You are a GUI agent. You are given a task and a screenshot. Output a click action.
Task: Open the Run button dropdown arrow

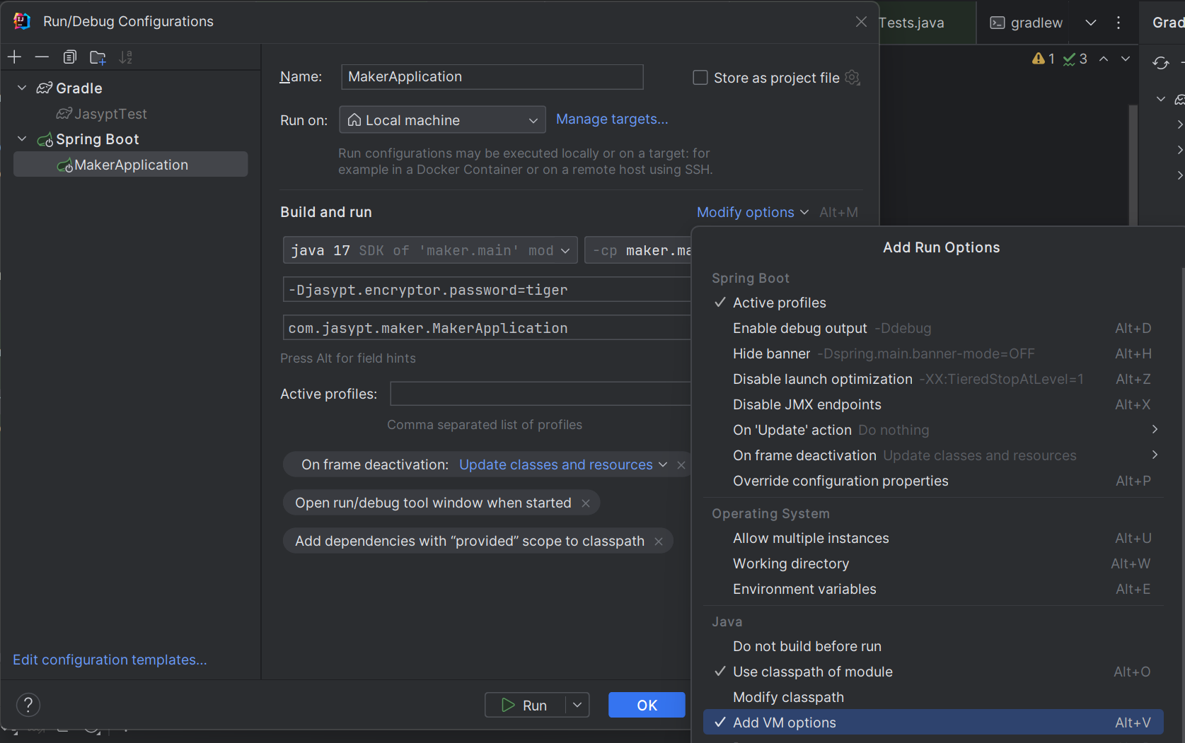[577, 705]
